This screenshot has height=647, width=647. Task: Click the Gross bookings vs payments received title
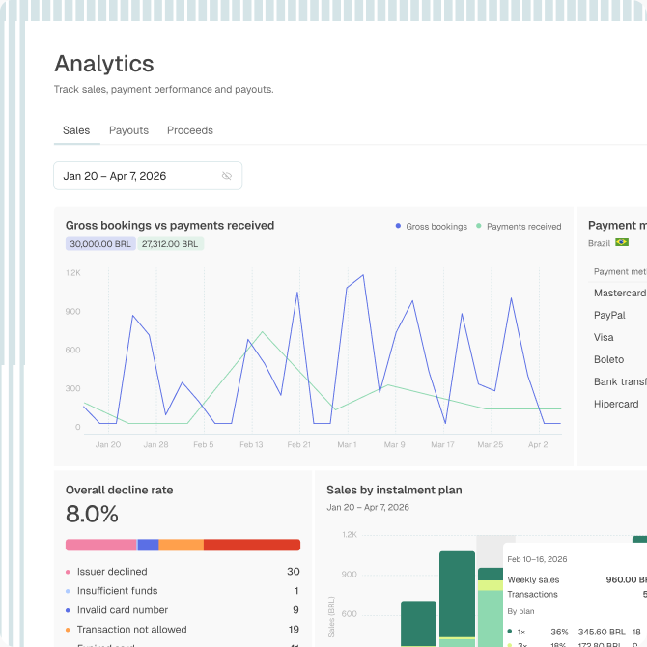170,226
